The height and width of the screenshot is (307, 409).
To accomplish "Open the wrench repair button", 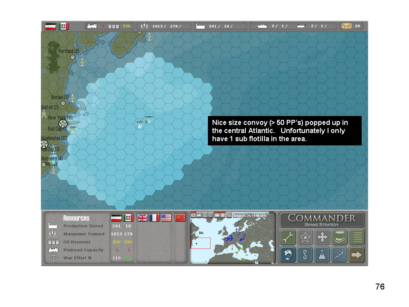I will tap(288, 237).
